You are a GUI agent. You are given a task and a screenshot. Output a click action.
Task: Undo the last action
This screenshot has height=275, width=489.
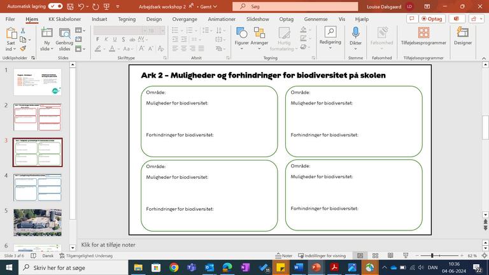click(x=81, y=6)
